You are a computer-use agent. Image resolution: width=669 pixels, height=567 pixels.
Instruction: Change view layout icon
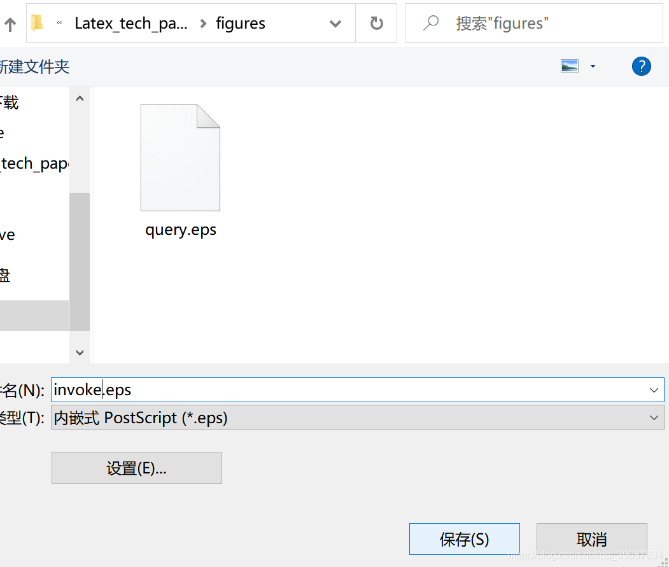click(570, 66)
